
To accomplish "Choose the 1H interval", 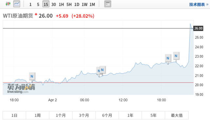I will (61, 4).
